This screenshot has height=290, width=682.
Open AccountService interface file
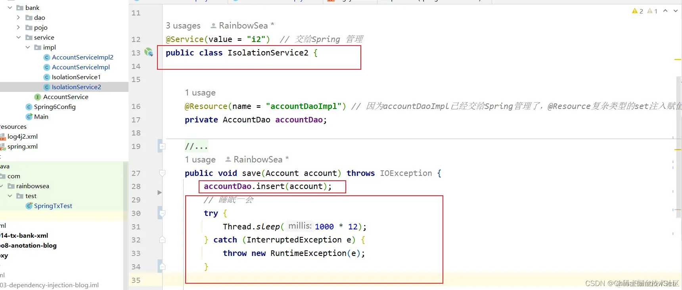point(66,97)
